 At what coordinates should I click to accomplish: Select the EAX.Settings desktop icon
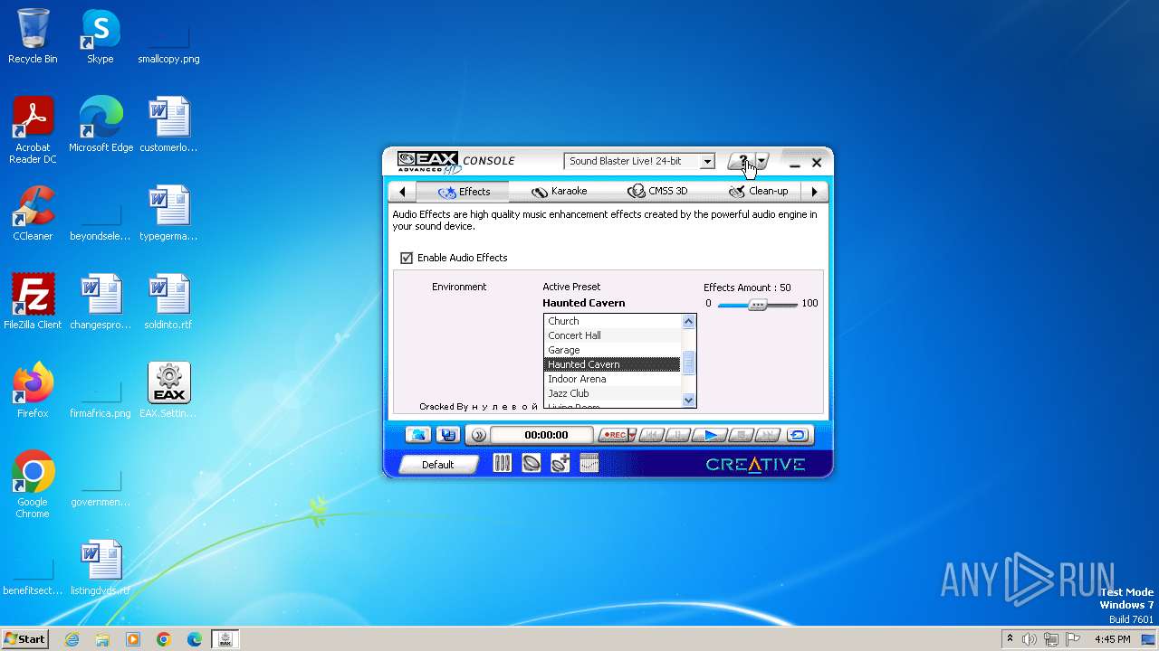pyautogui.click(x=168, y=391)
